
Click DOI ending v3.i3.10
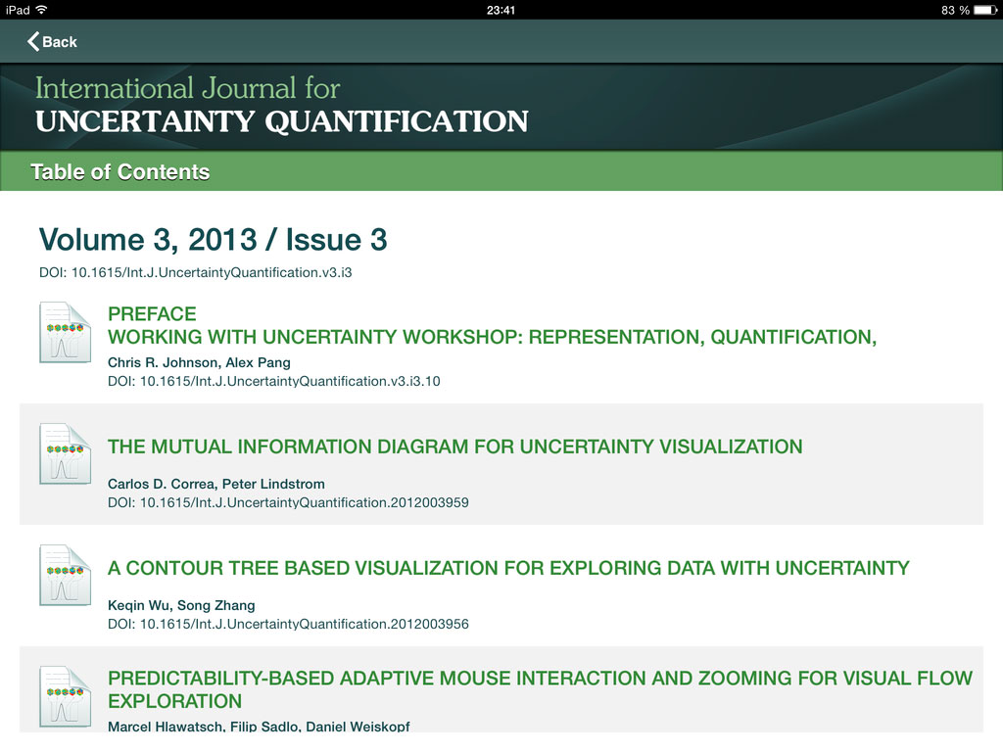click(274, 381)
